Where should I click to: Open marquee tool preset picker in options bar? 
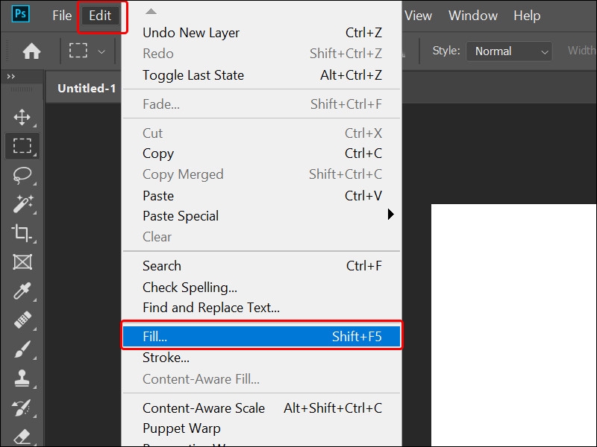click(101, 51)
